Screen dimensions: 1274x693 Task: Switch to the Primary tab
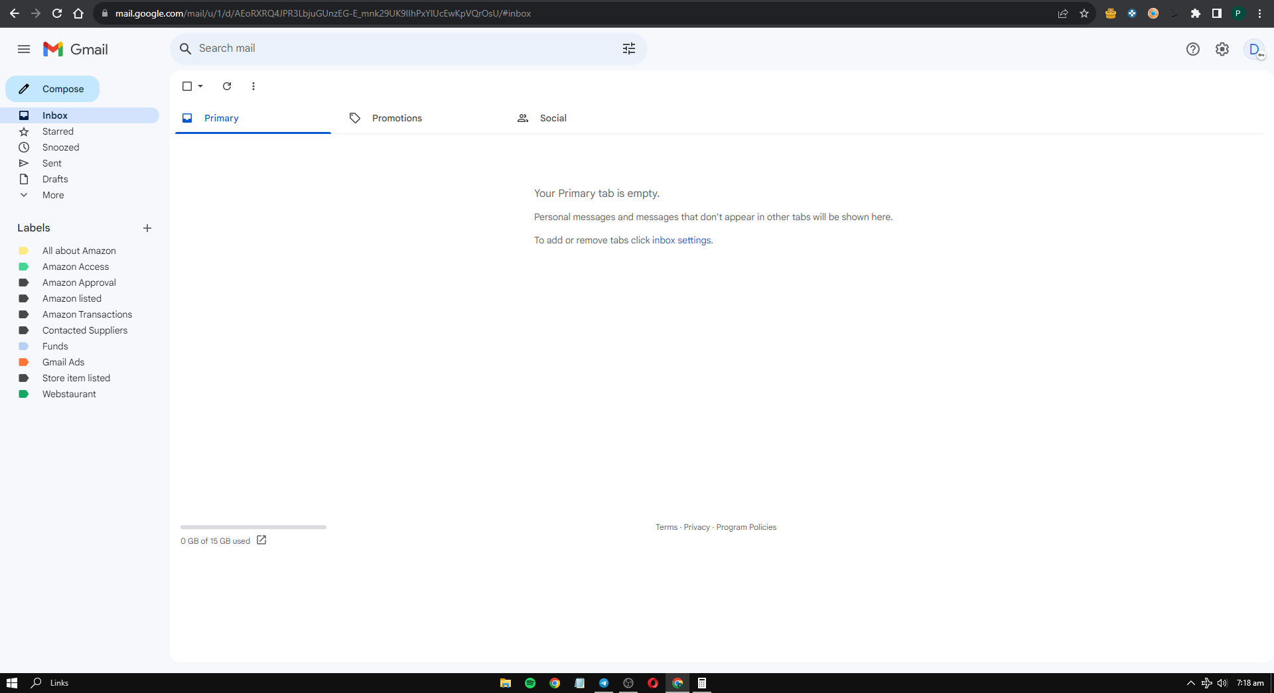coord(253,118)
